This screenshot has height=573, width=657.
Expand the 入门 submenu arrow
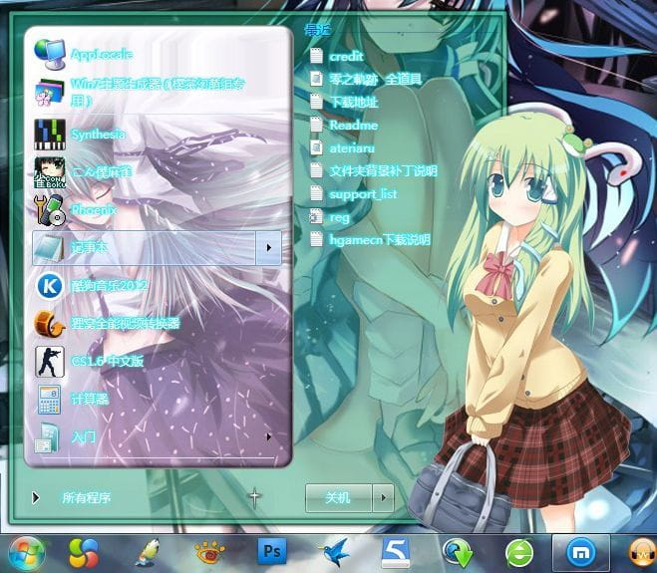tap(268, 436)
